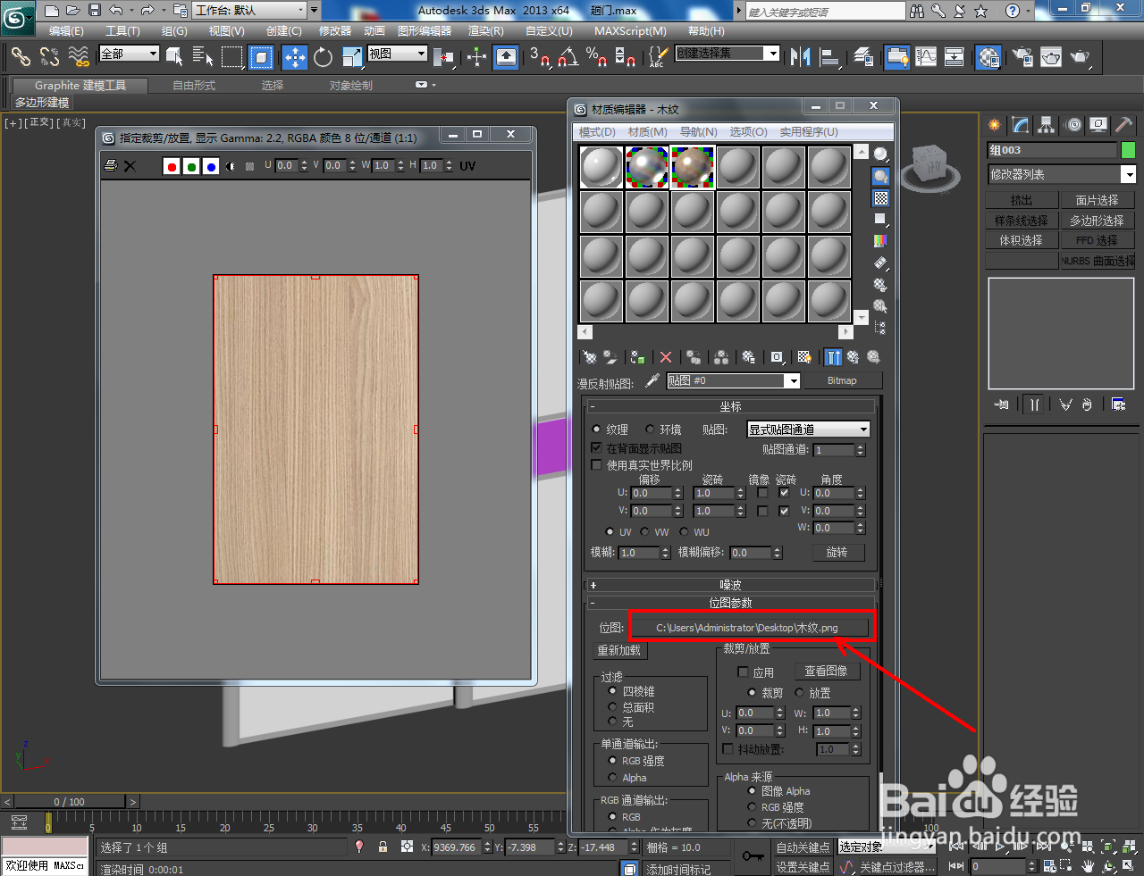This screenshot has height=876, width=1144.
Task: Enable the blue channel swatch
Action: pyautogui.click(x=211, y=166)
